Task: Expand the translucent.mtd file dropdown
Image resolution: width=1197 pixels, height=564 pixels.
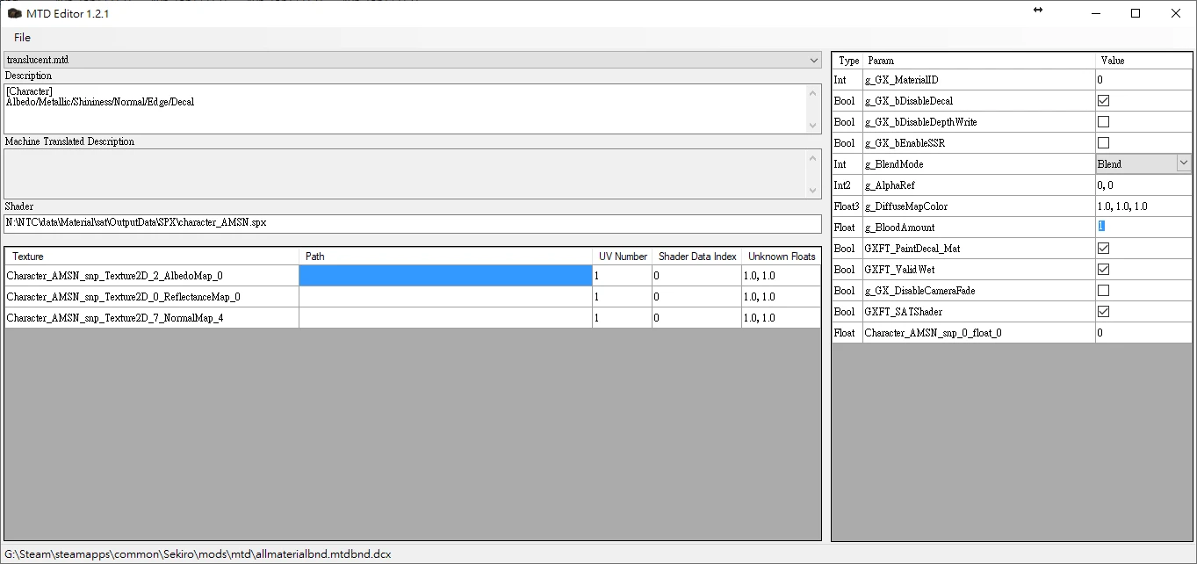Action: pyautogui.click(x=813, y=60)
